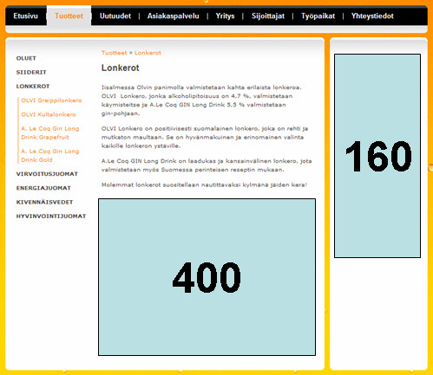Select LONKEROT in the sidebar
The height and width of the screenshot is (375, 433).
(33, 87)
